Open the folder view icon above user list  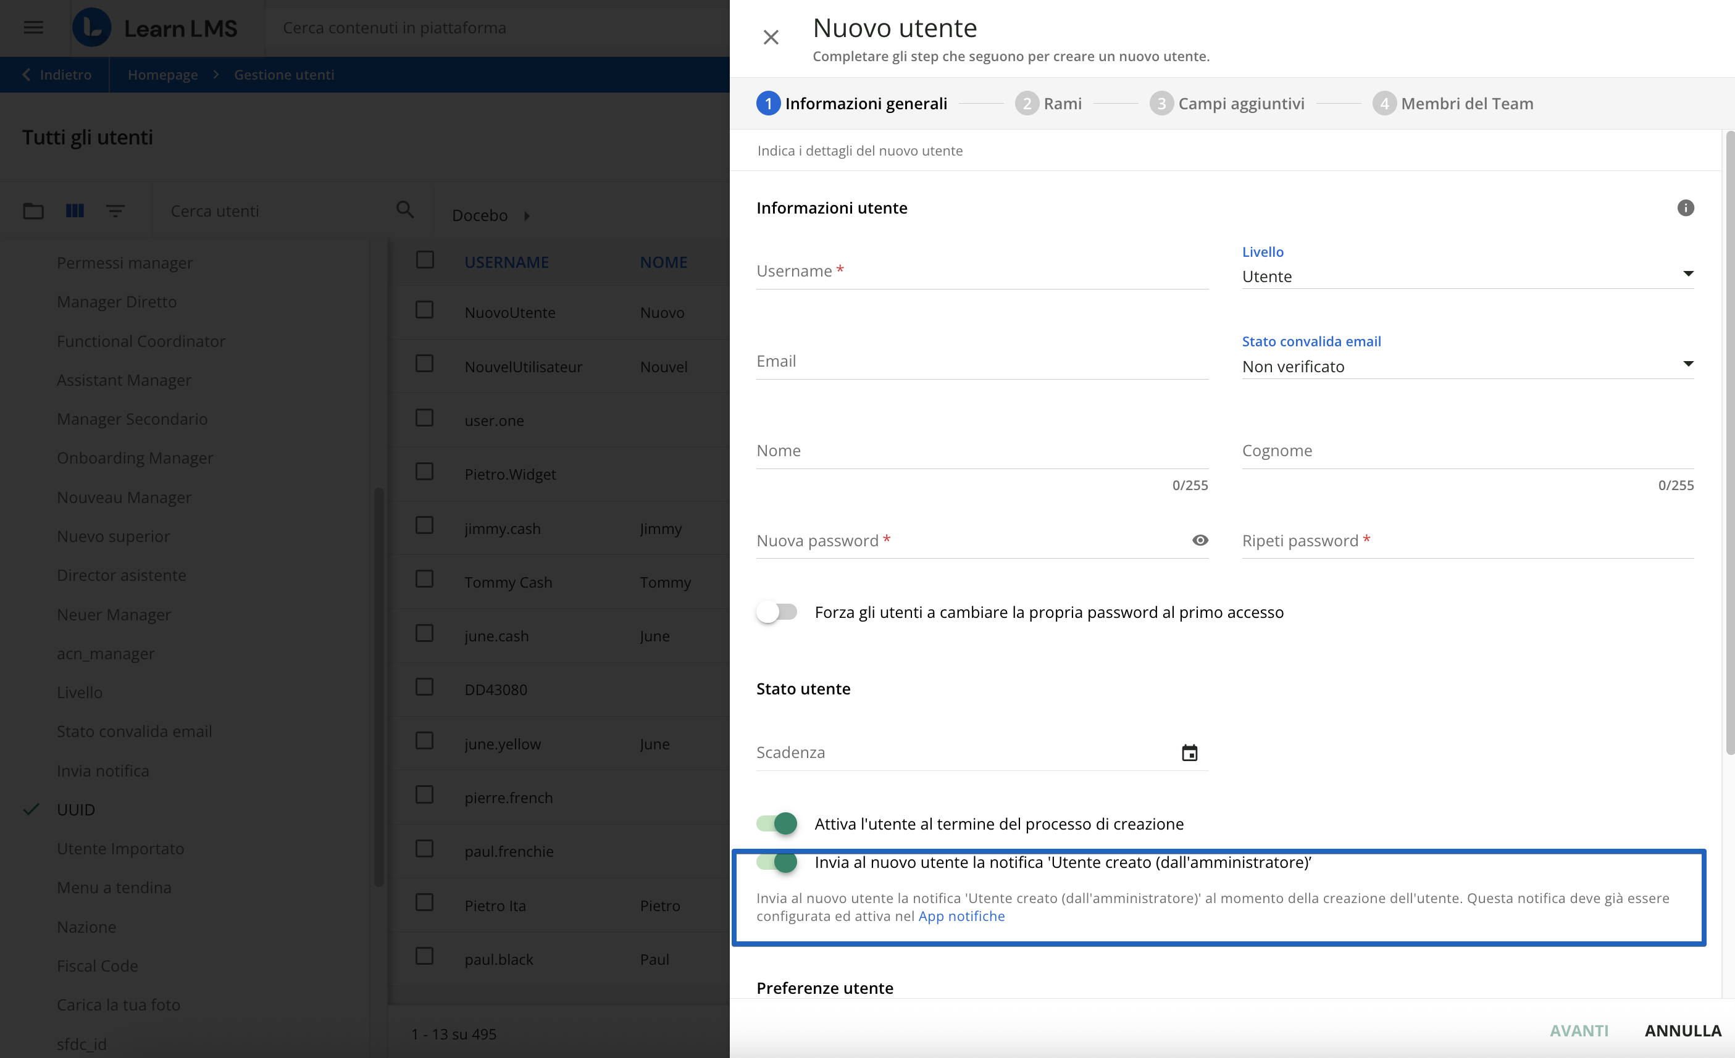click(x=33, y=210)
